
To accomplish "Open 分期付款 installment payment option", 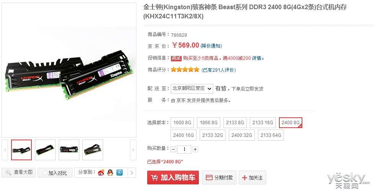I will [219, 178].
